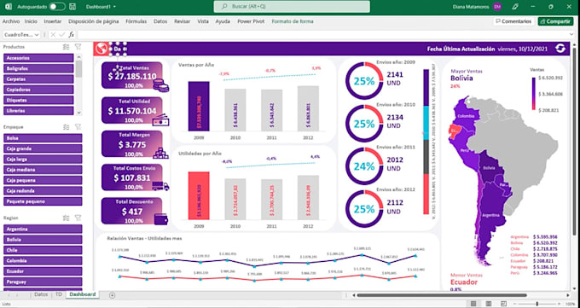Open the Dashboard1 file name dropdown
This screenshot has width=580, height=308.
tap(101, 7)
